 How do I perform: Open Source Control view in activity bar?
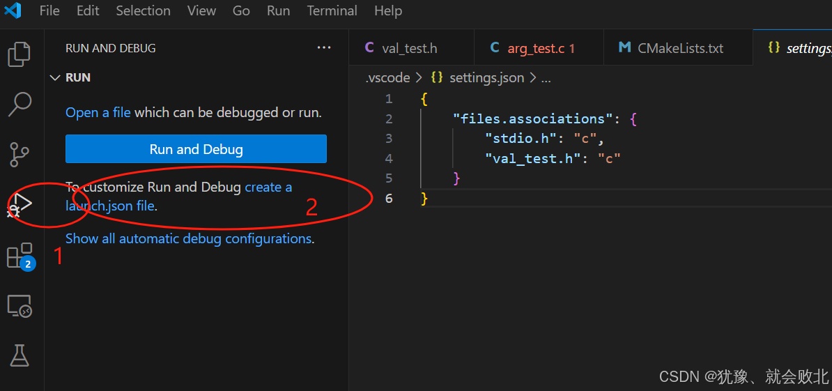[20, 155]
